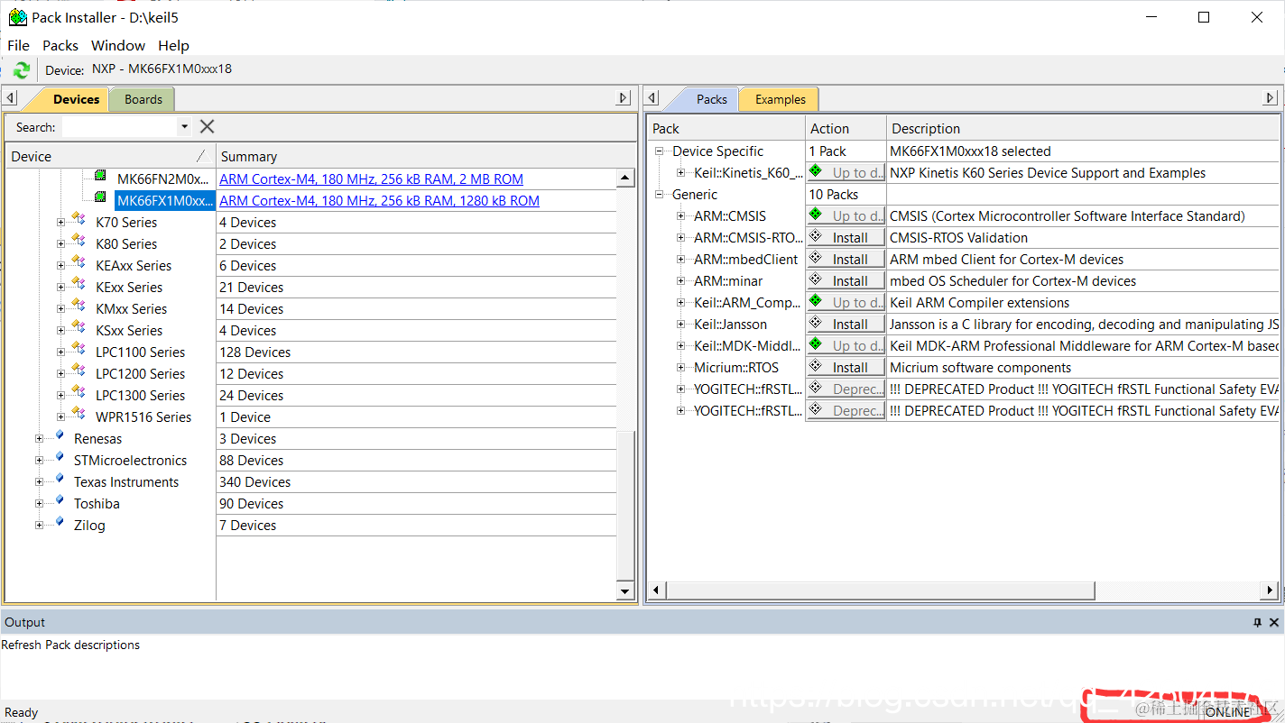Open the Window menu
1285x723 pixels.
[x=118, y=45]
